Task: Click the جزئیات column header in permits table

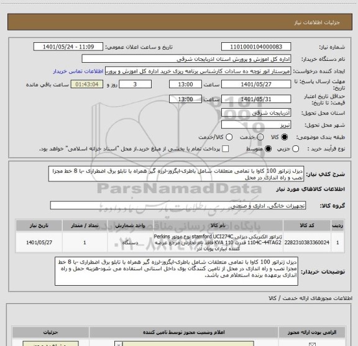Action: [x=51, y=332]
